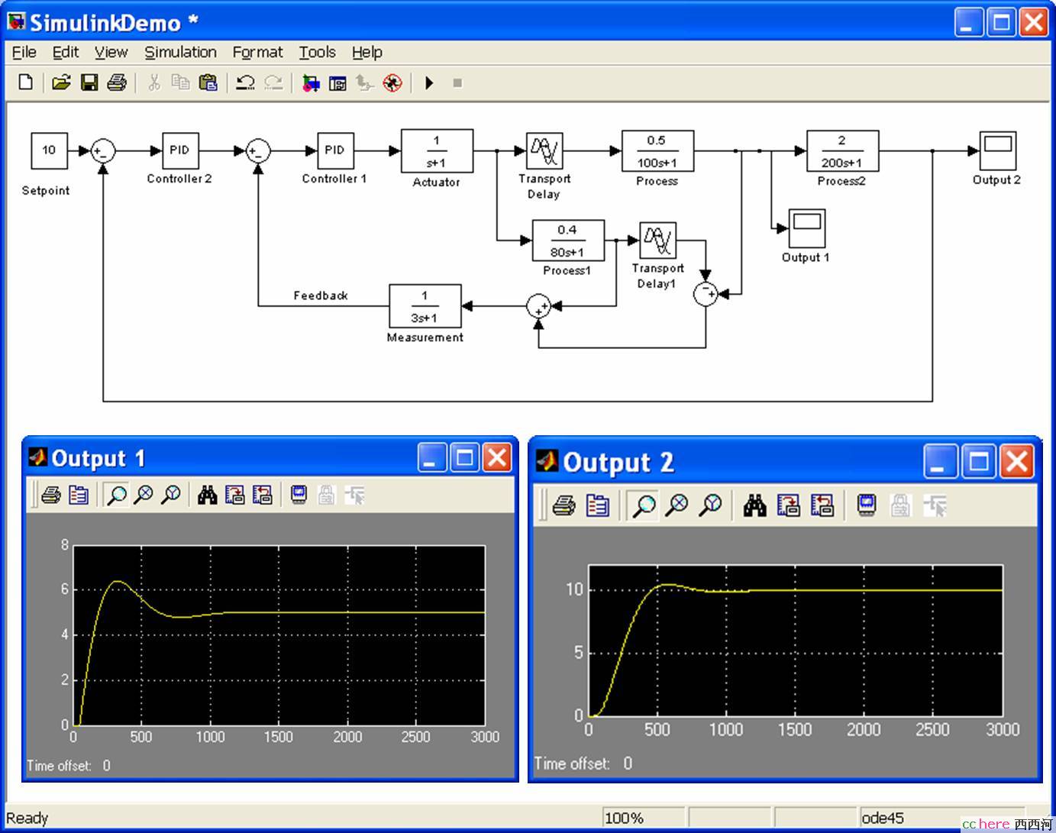Viewport: 1056px width, 833px height.
Task: Open the File menu
Action: tap(24, 52)
